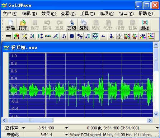The height and width of the screenshot is (138, 160).
Task: Click the table-with-bars effect icon
Action: 88,36
